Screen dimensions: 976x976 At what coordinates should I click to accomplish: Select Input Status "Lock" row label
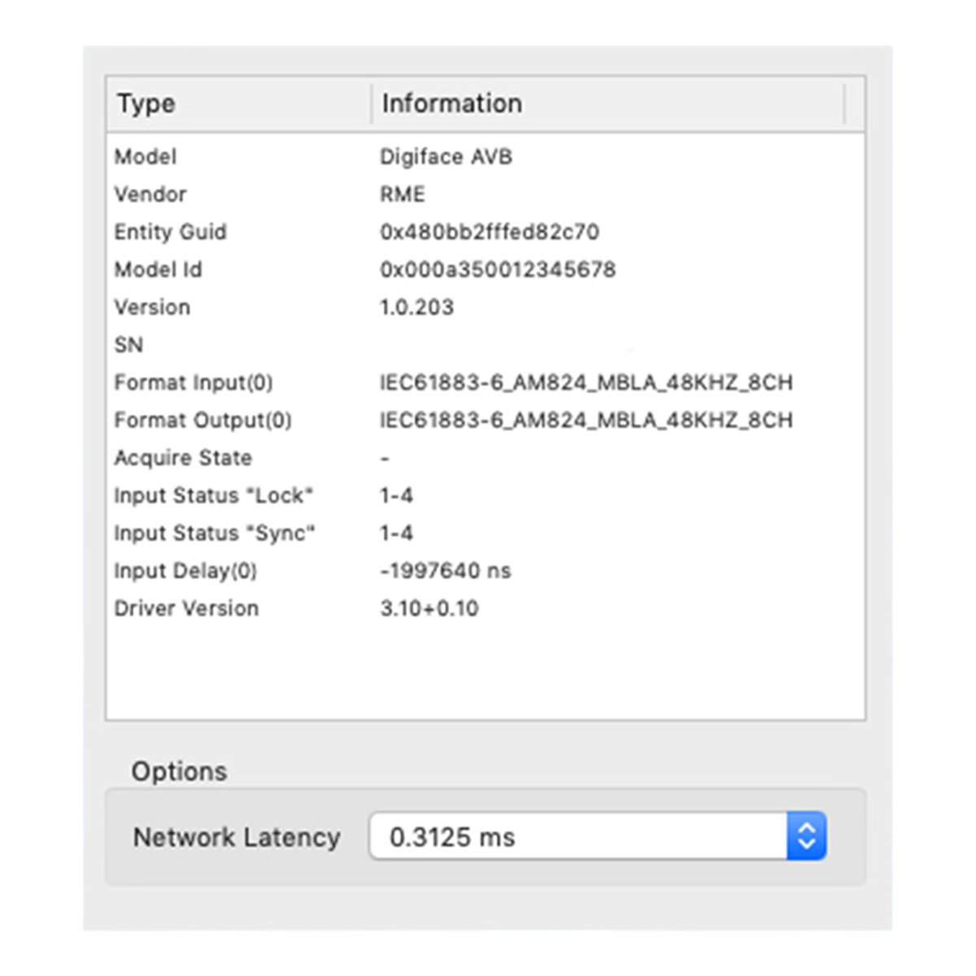click(x=214, y=495)
